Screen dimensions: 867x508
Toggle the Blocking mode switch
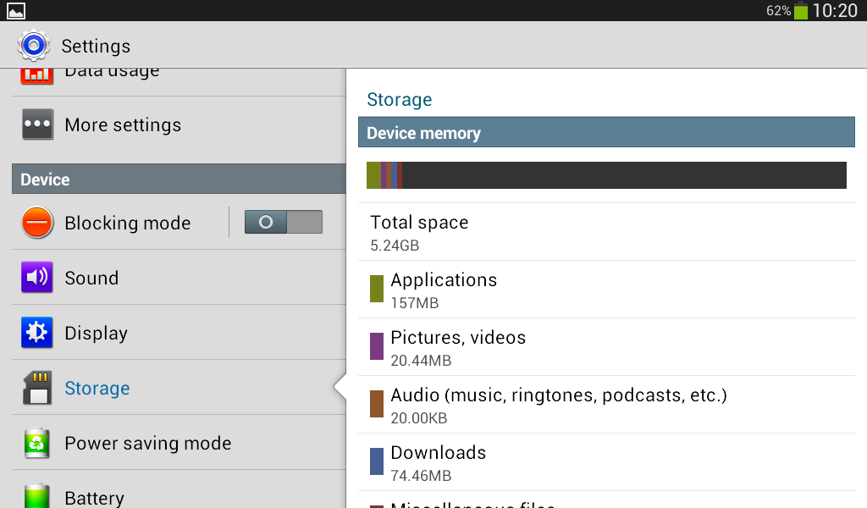click(x=283, y=222)
